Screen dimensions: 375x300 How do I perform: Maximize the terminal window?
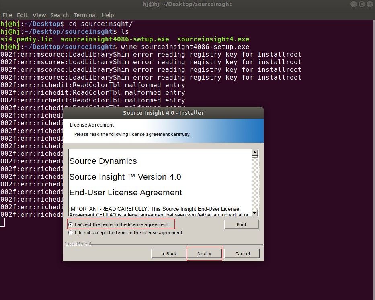pyautogui.click(x=361, y=4)
